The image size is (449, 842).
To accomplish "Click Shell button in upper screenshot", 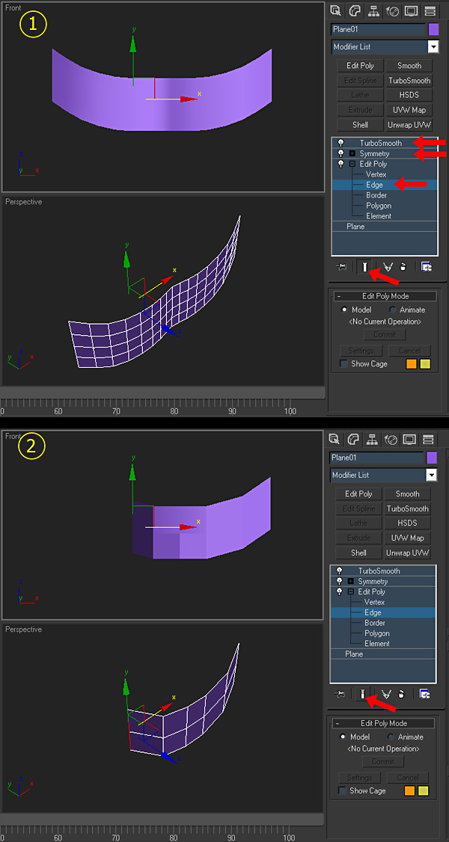I will pyautogui.click(x=360, y=125).
